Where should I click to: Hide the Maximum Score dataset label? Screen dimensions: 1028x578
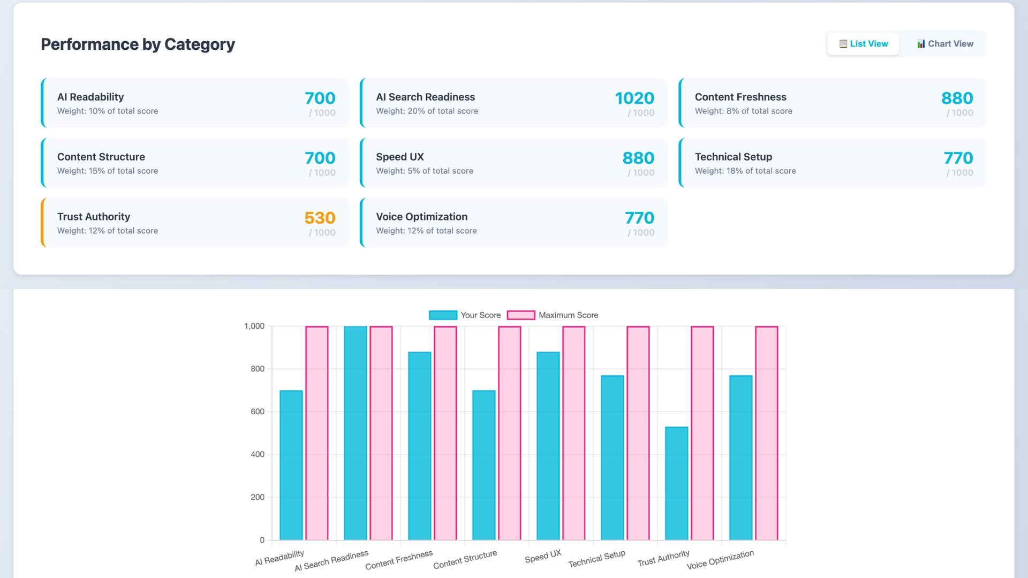pos(568,315)
